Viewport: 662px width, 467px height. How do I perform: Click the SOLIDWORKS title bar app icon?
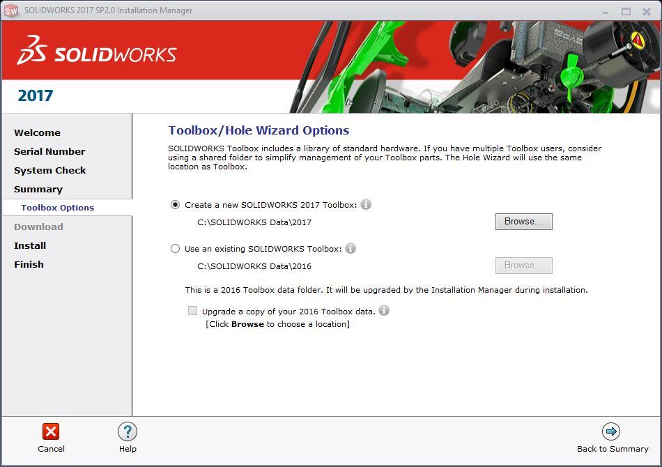point(11,10)
